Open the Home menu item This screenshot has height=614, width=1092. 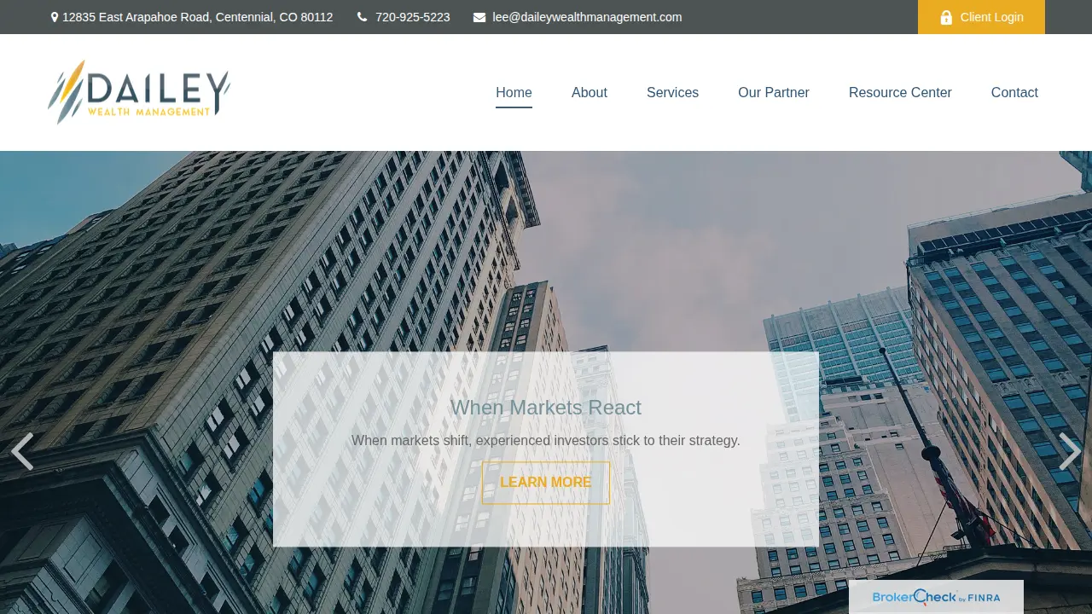coord(514,92)
